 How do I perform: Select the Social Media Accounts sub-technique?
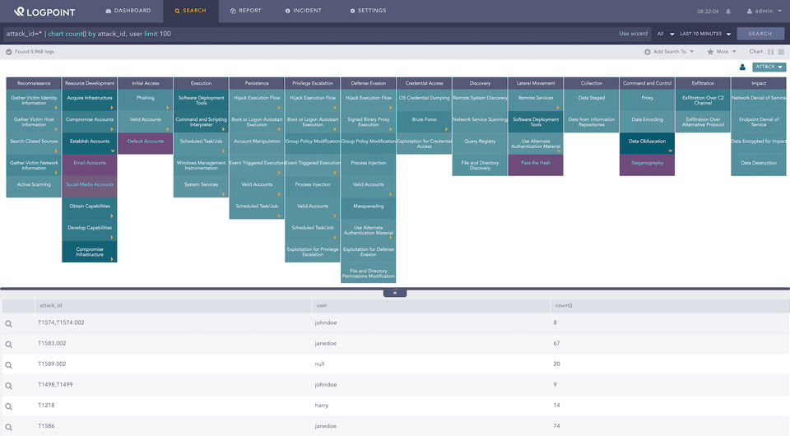[90, 187]
